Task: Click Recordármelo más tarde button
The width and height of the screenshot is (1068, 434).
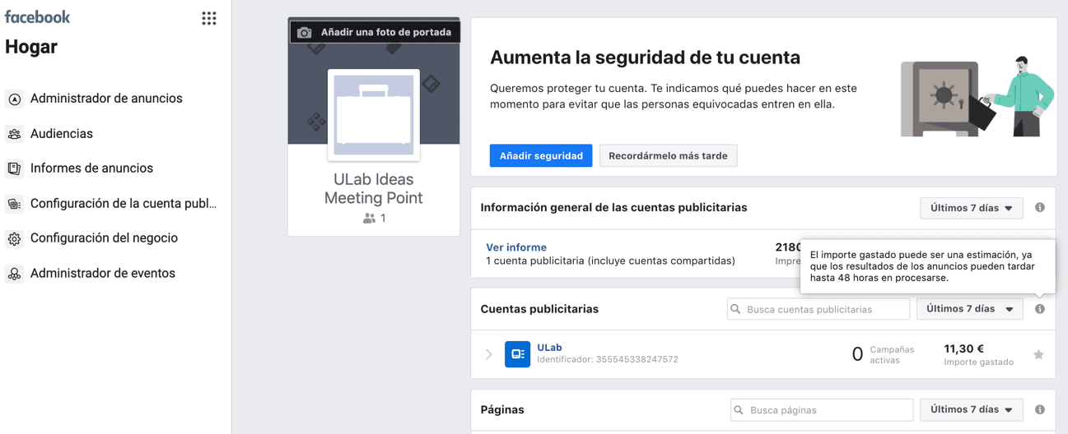Action: click(x=668, y=155)
